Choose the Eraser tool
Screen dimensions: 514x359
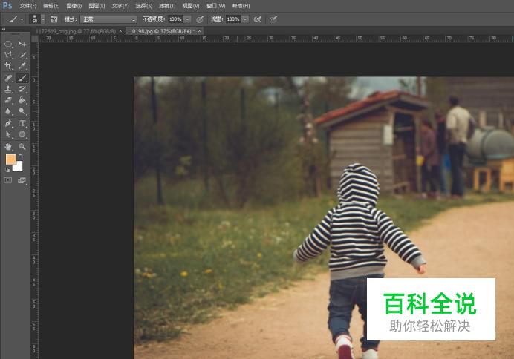coord(9,100)
